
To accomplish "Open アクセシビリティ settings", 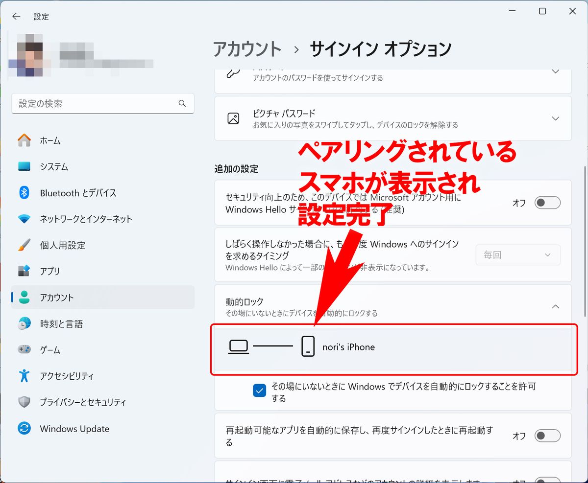I will point(103,376).
